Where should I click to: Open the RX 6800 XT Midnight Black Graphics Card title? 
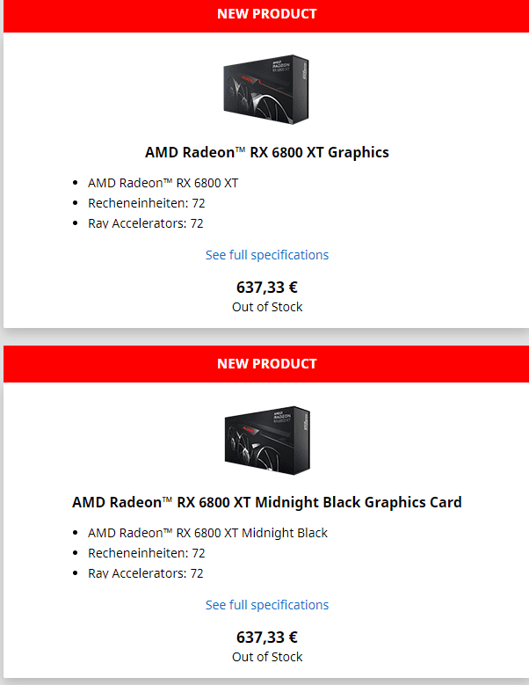266,503
